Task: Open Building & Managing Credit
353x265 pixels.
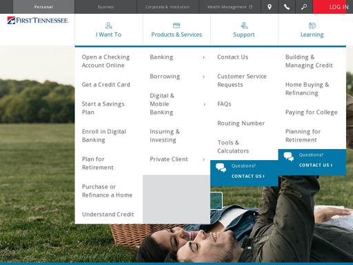Action: coord(309,61)
